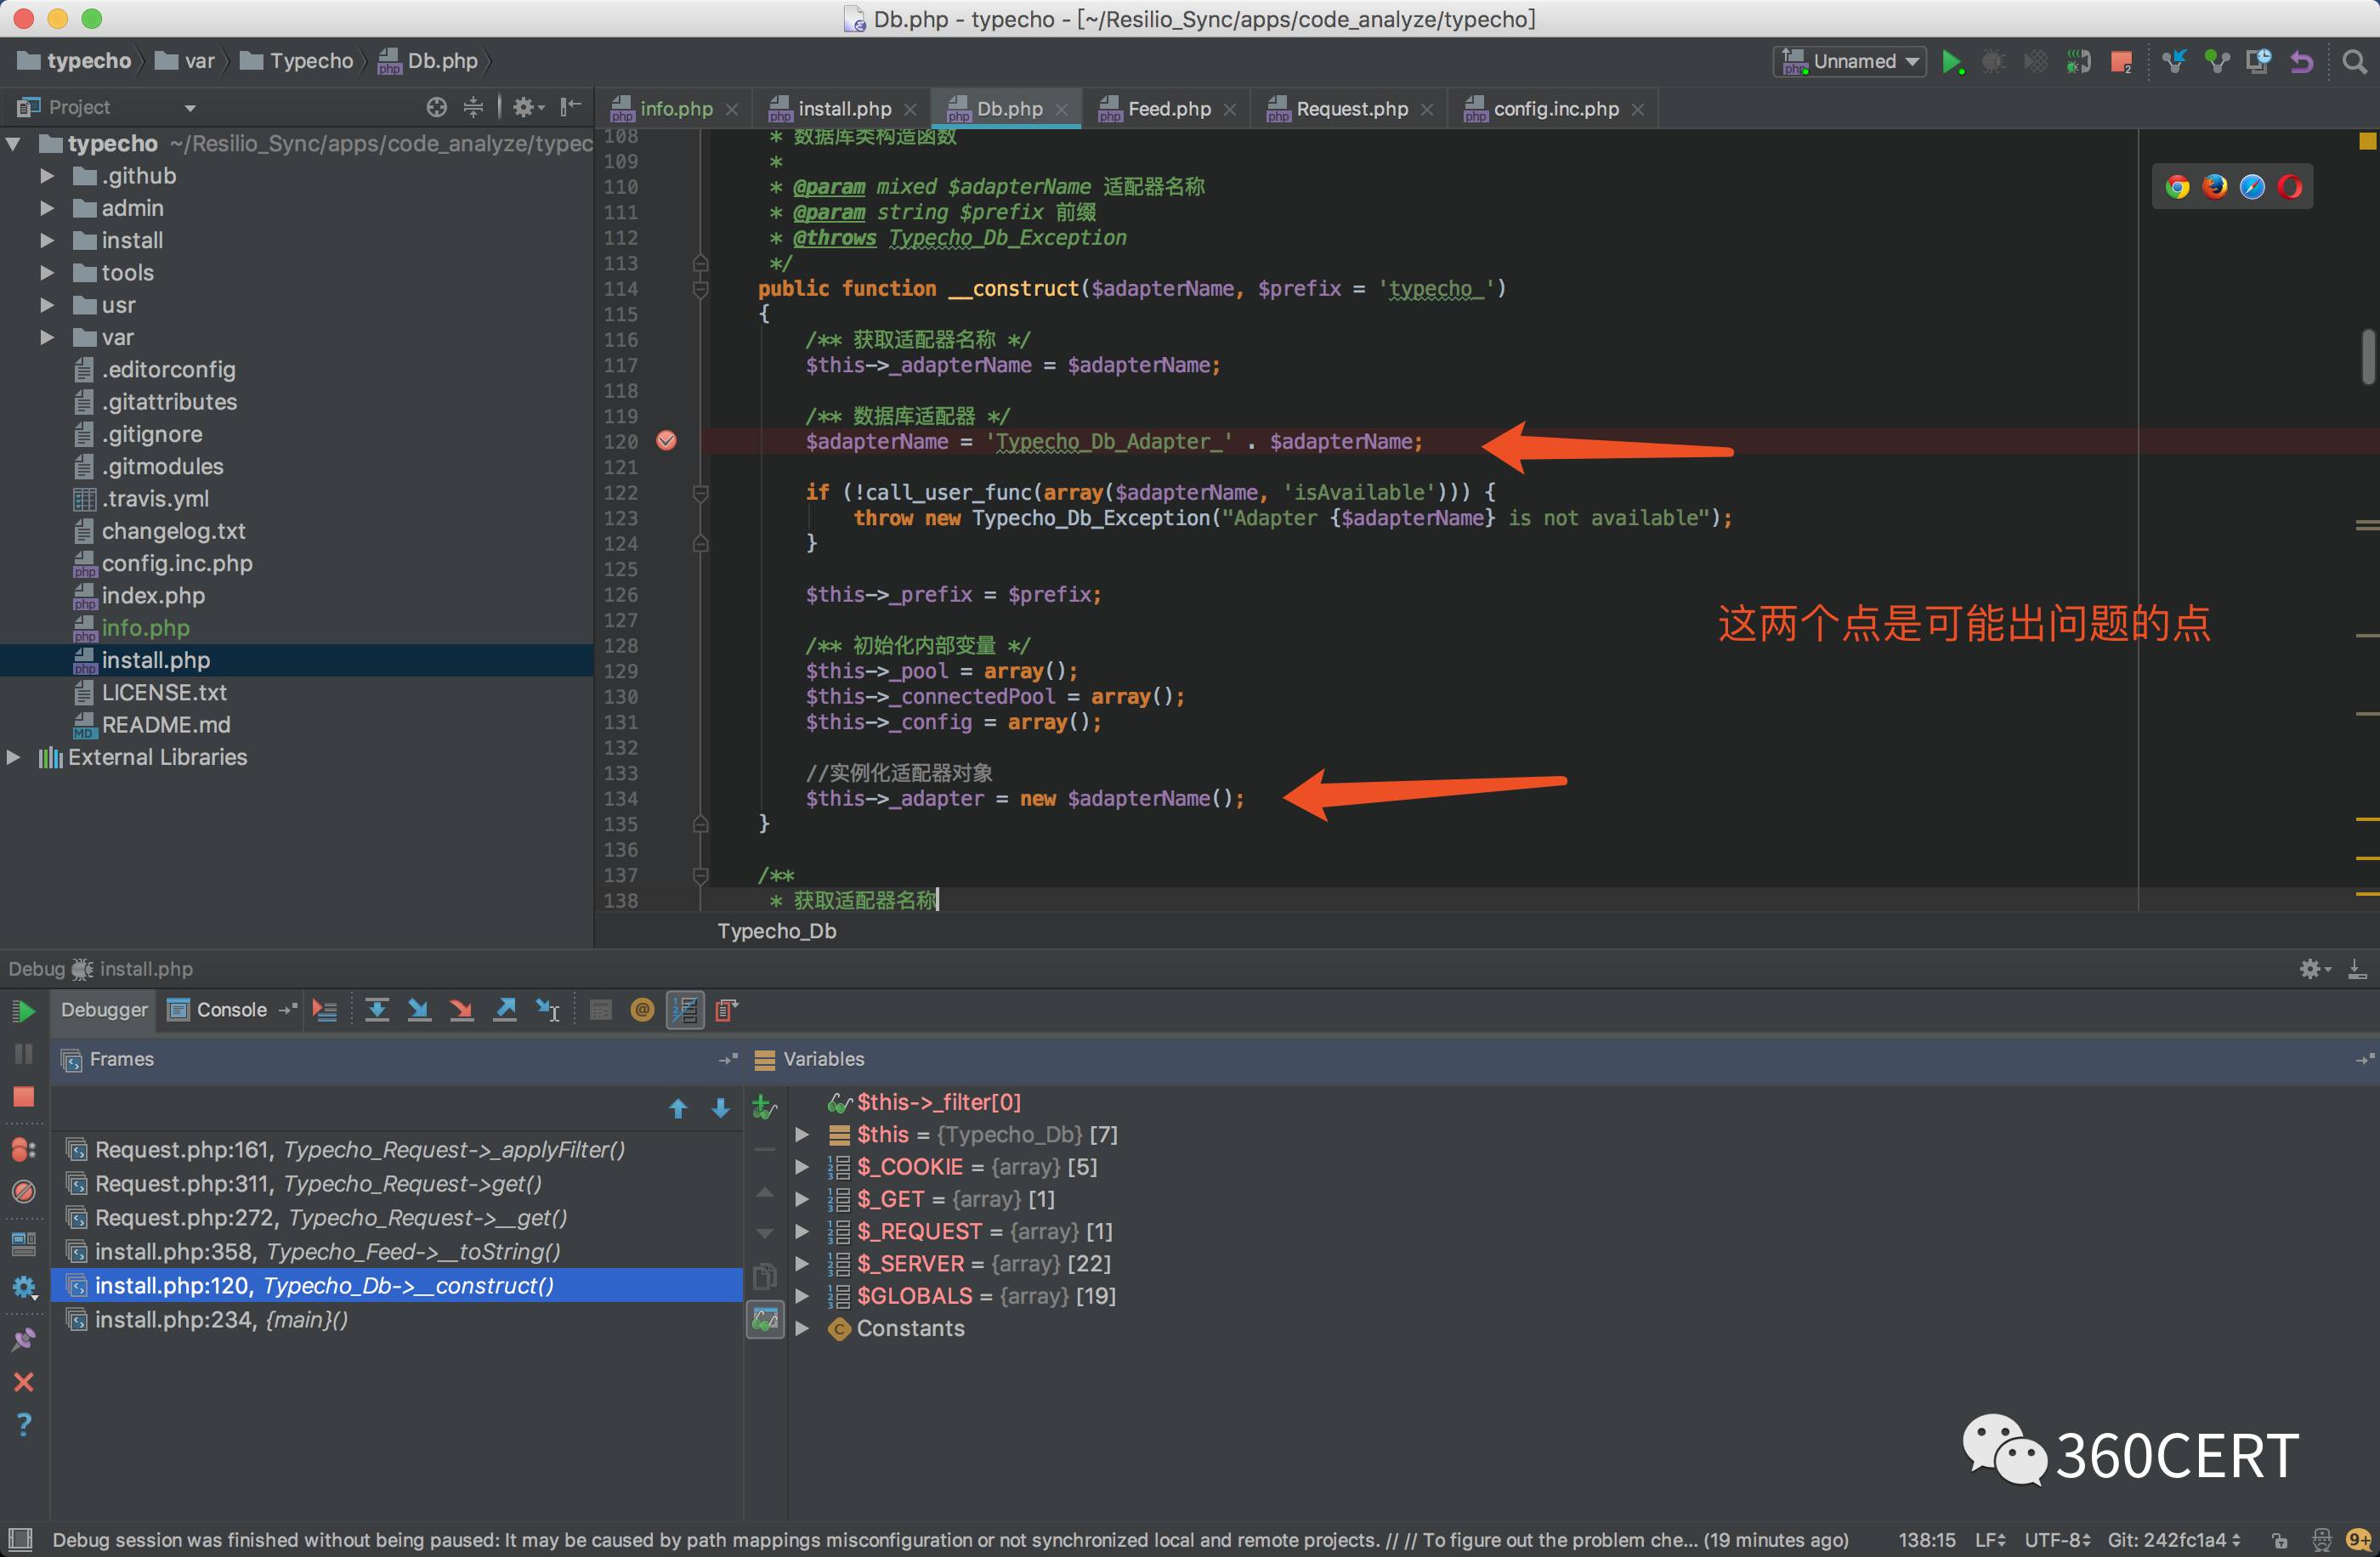Click Step Into icon in debugger toolbar
2380x1557 pixels.
coord(419,1010)
